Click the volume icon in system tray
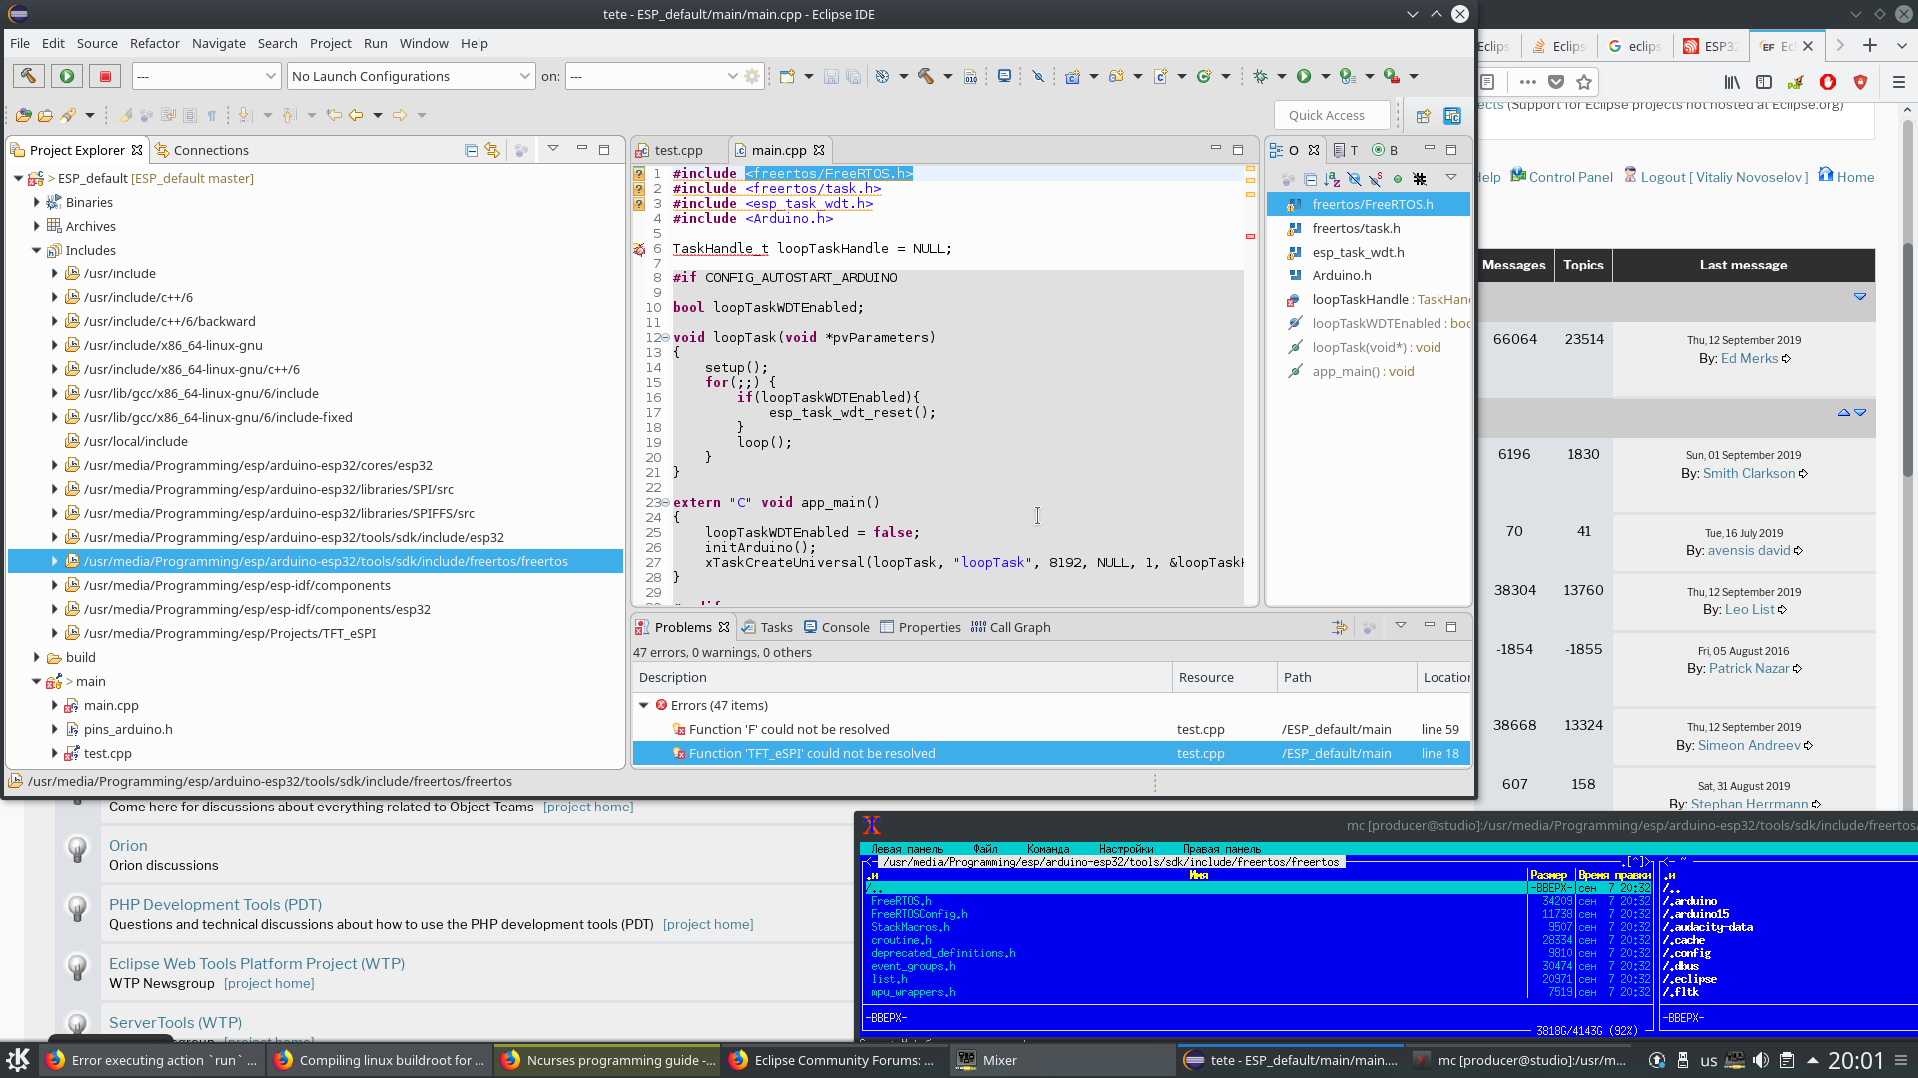Image resolution: width=1918 pixels, height=1078 pixels. coord(1760,1060)
